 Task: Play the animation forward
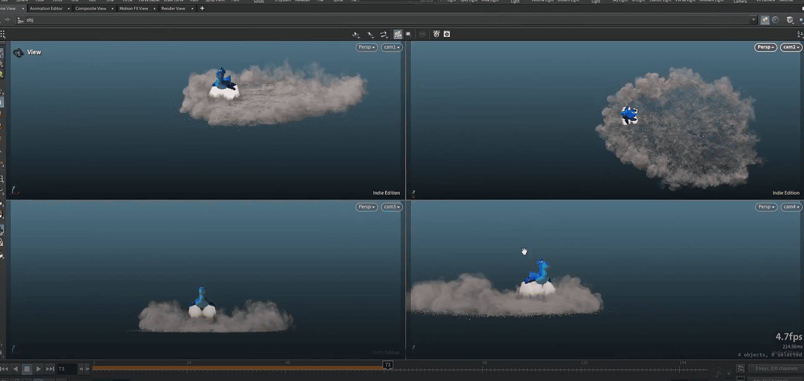[38, 369]
